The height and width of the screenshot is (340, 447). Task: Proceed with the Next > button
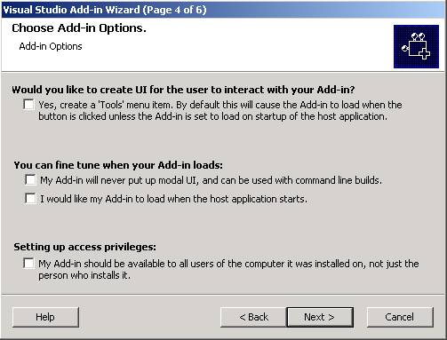pos(320,317)
